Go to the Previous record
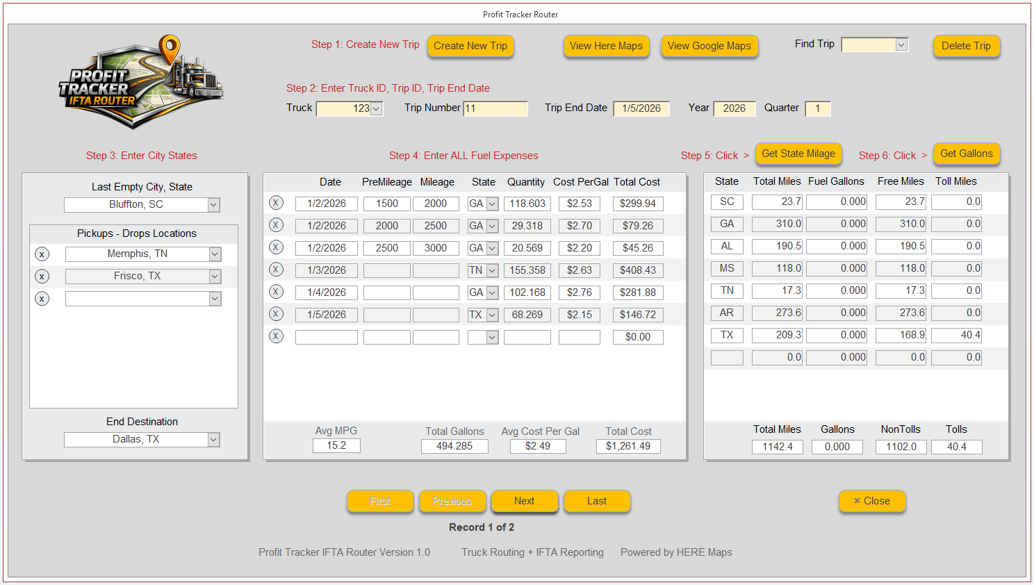This screenshot has width=1034, height=585. tap(452, 501)
